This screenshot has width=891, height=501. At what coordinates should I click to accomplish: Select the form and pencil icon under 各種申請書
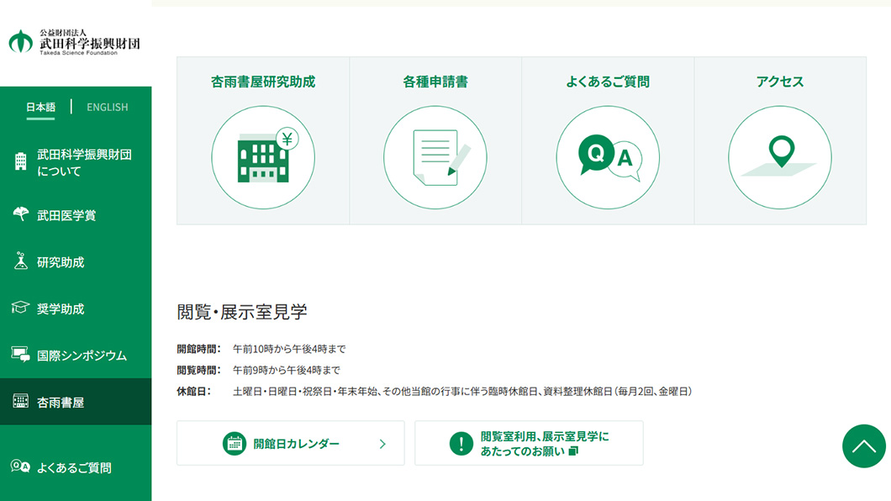pyautogui.click(x=435, y=157)
